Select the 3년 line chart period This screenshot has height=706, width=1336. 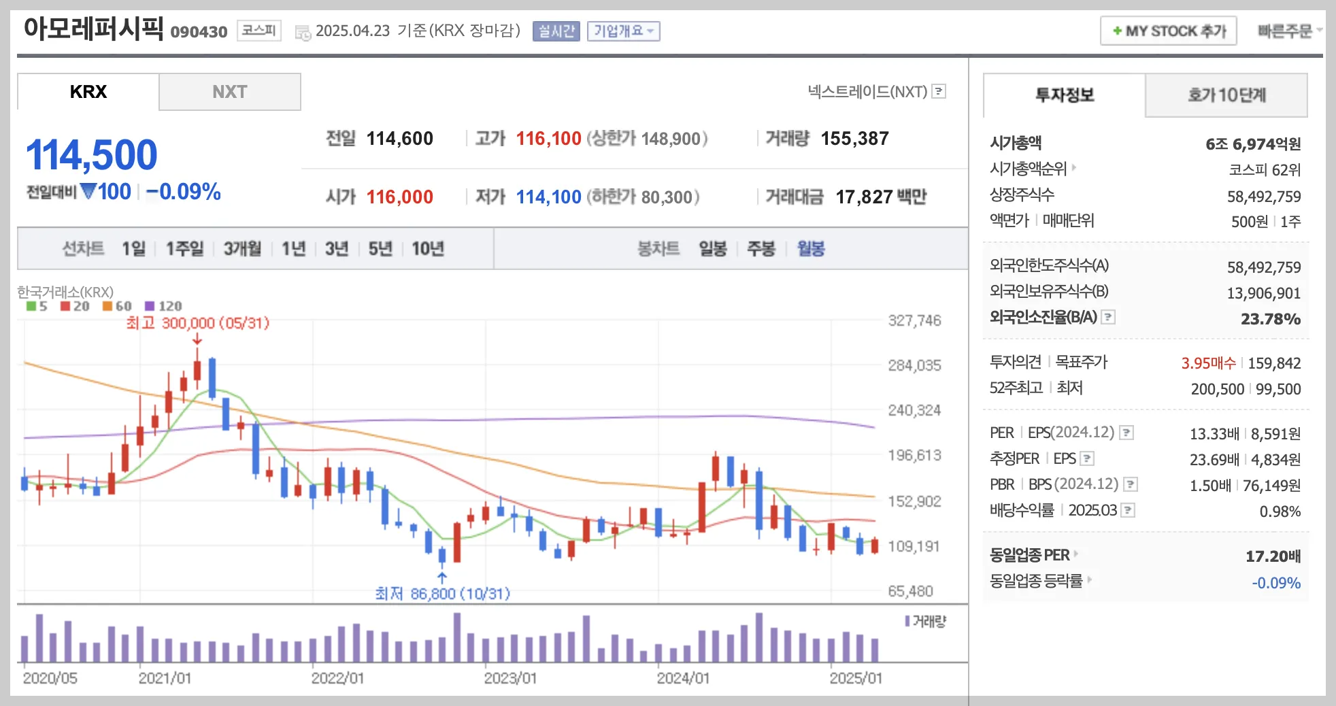pyautogui.click(x=337, y=249)
